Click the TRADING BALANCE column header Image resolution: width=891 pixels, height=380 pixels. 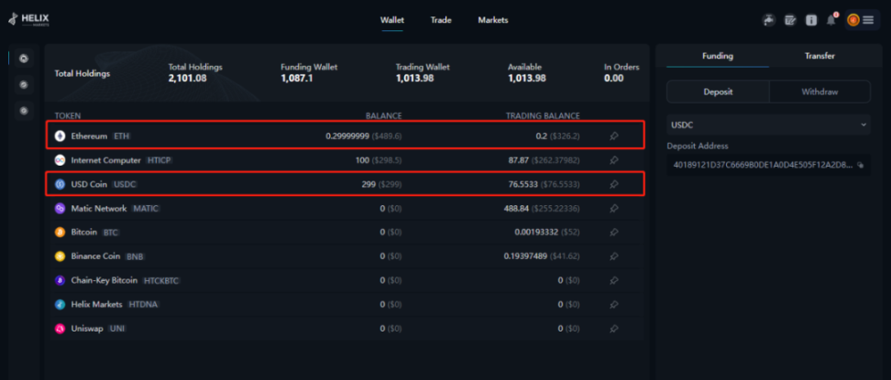(x=544, y=116)
